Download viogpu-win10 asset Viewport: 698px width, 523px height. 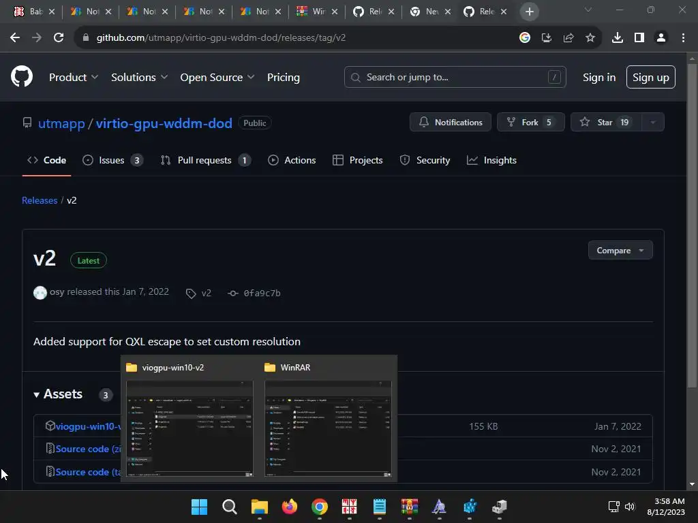[x=88, y=426]
